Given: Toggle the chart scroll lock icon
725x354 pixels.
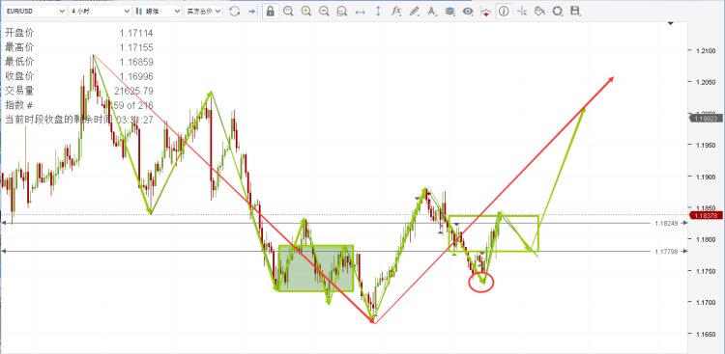Looking at the screenshot, I should (270, 12).
